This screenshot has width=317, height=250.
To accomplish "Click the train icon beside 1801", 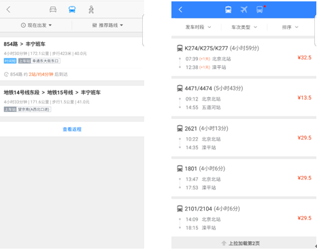I will point(180,168).
